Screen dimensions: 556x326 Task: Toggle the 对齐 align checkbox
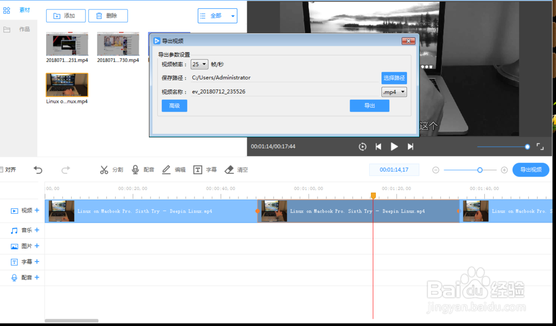[x=2, y=170]
